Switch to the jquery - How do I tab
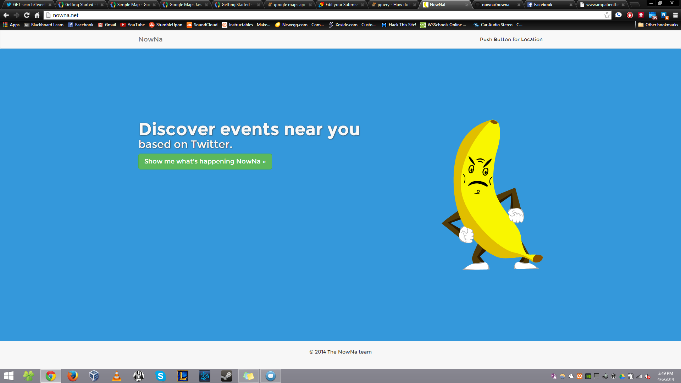 pyautogui.click(x=392, y=5)
